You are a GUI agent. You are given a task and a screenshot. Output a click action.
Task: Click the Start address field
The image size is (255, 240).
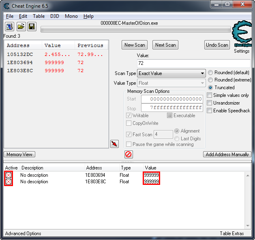[172, 99]
